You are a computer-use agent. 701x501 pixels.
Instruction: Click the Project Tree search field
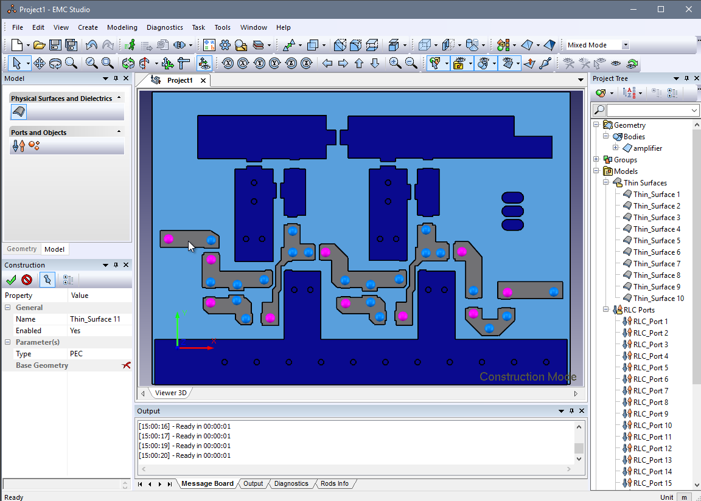647,110
